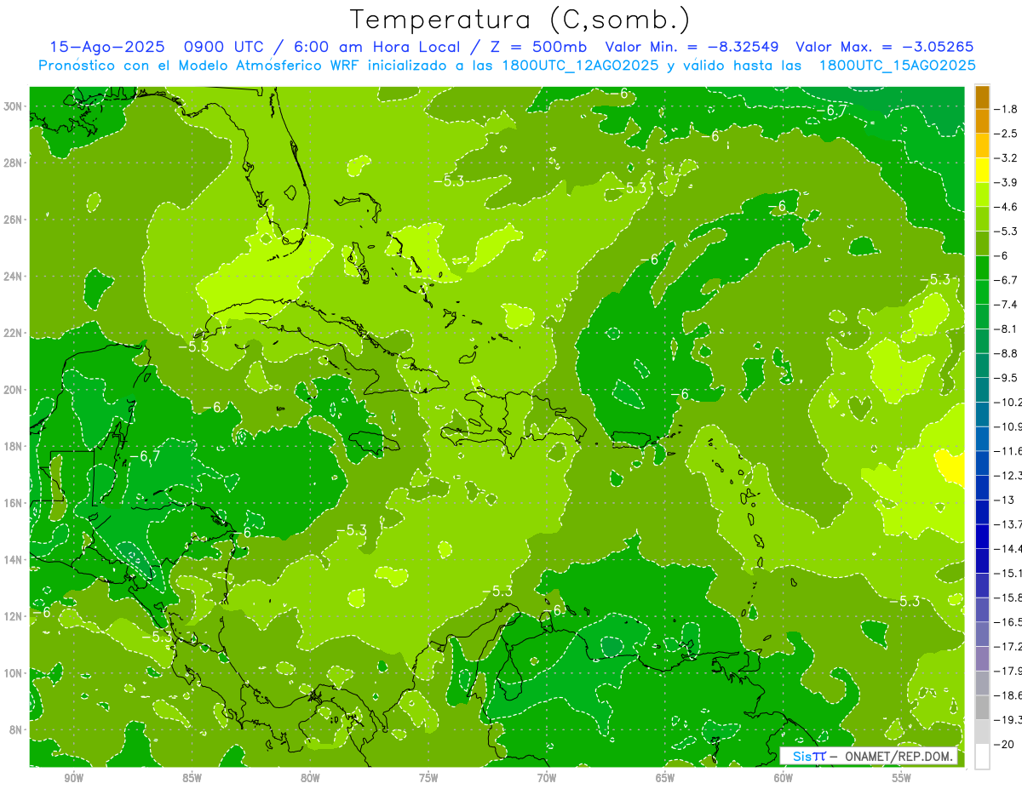Screen dimensions: 1022x789
Task: Click the -1.8 colorbar legend value
Action: click(1006, 109)
